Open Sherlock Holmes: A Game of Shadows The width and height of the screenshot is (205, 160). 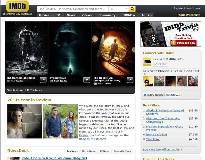pos(165,112)
